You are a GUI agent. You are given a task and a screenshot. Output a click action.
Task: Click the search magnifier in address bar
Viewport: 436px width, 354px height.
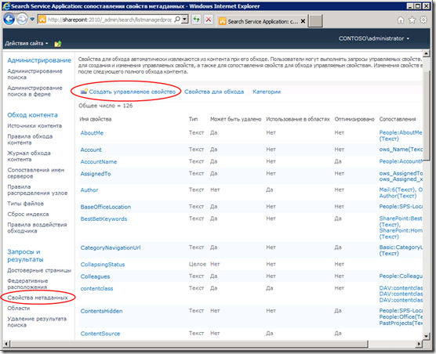pyautogui.click(x=177, y=20)
